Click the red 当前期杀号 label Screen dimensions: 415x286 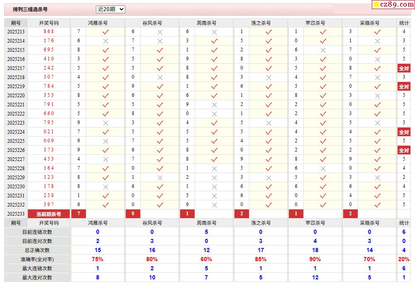[49, 214]
